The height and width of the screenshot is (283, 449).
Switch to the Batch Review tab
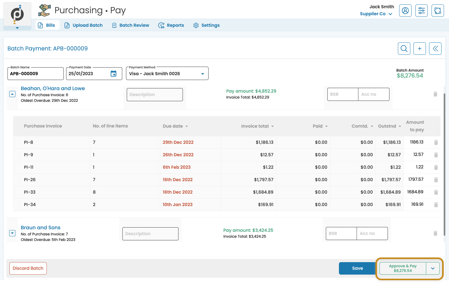pos(131,25)
